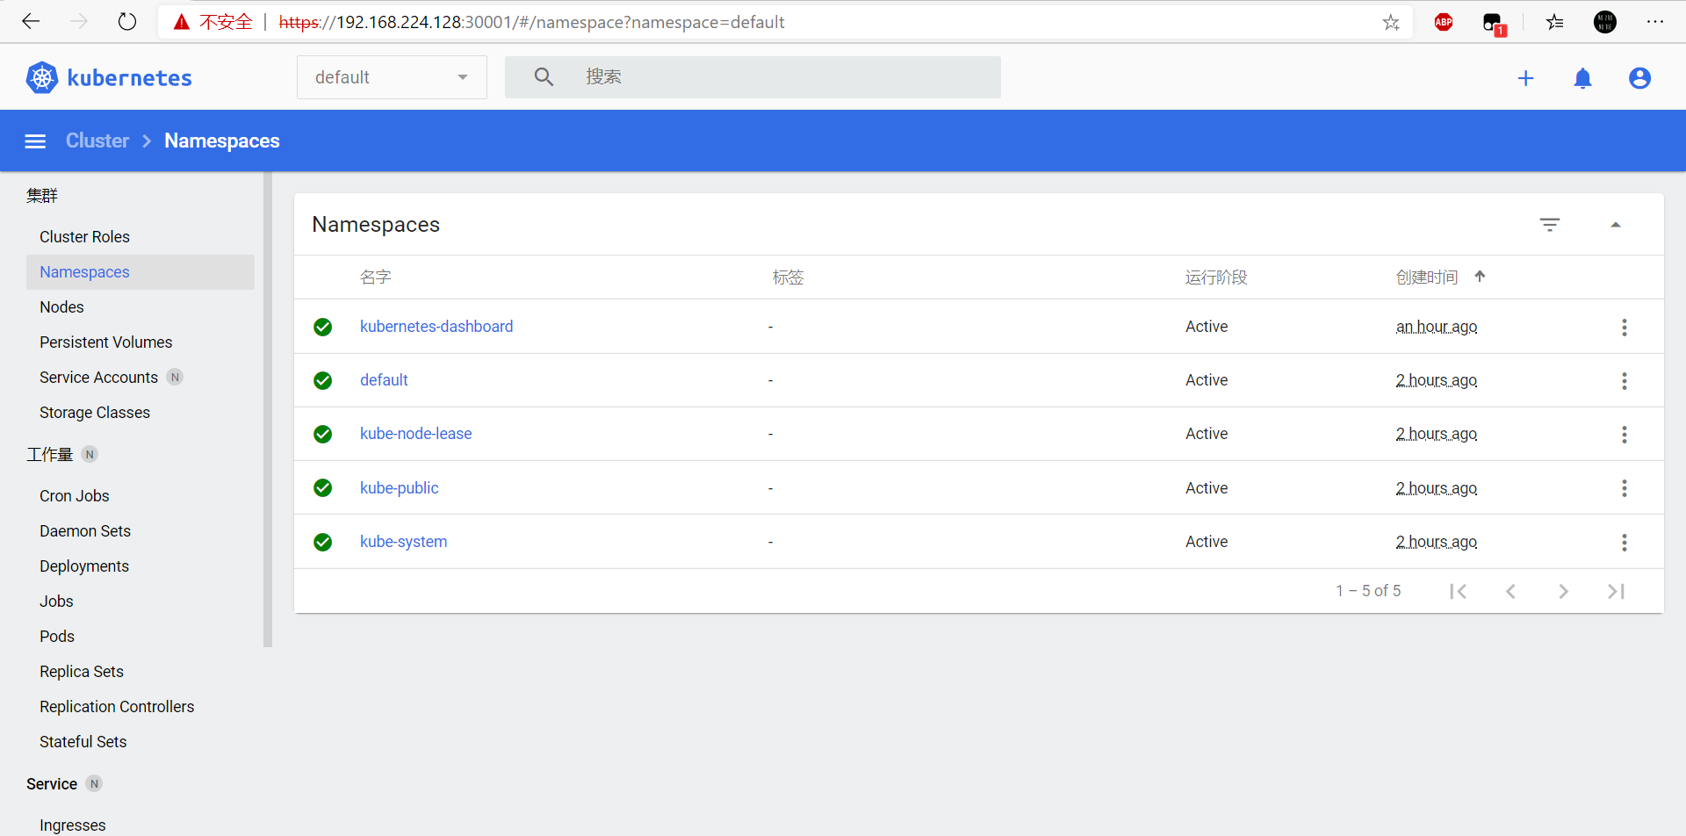The image size is (1686, 836).
Task: Sort by 创建时间 arrow
Action: coord(1480,277)
